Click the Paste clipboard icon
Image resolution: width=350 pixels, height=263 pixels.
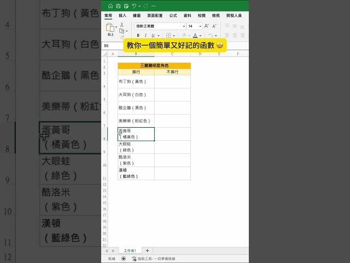110,27
